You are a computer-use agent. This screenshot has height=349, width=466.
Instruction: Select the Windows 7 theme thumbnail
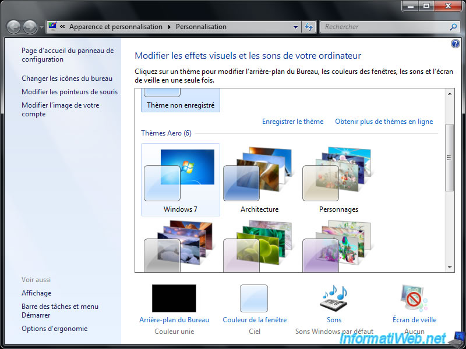click(181, 180)
